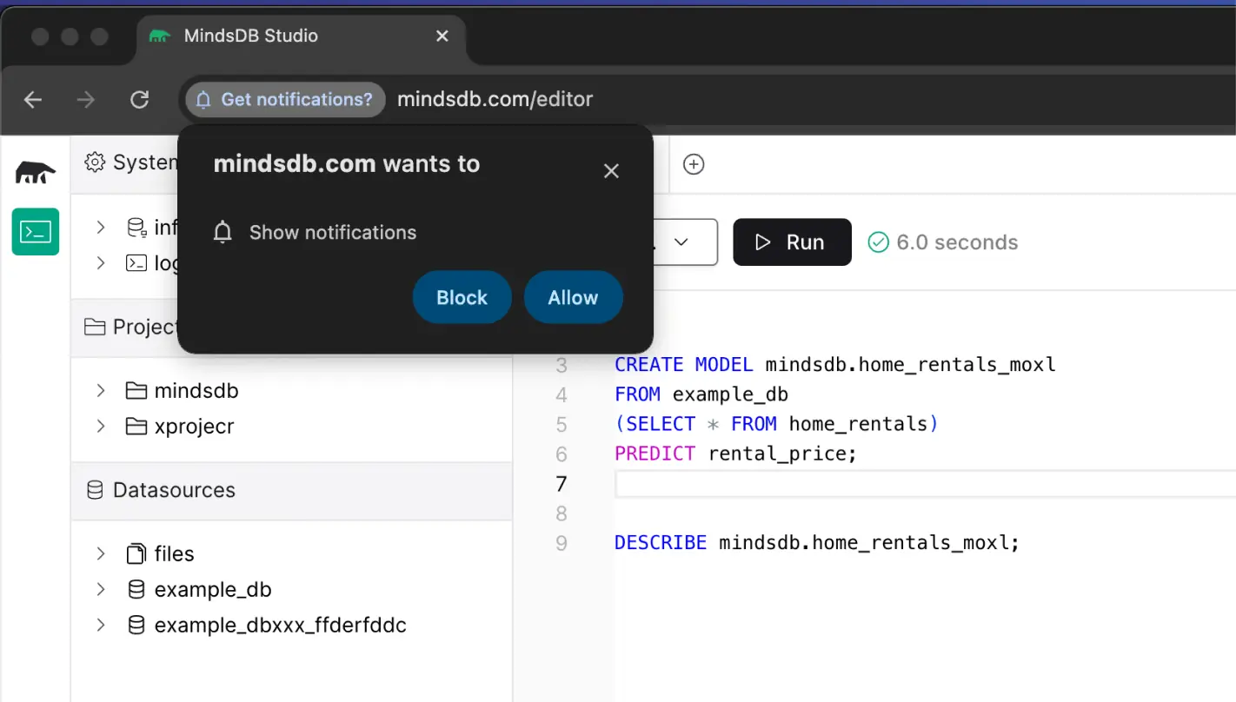Switch to the MindsDB Studio tab
The image size is (1236, 702).
coord(302,36)
